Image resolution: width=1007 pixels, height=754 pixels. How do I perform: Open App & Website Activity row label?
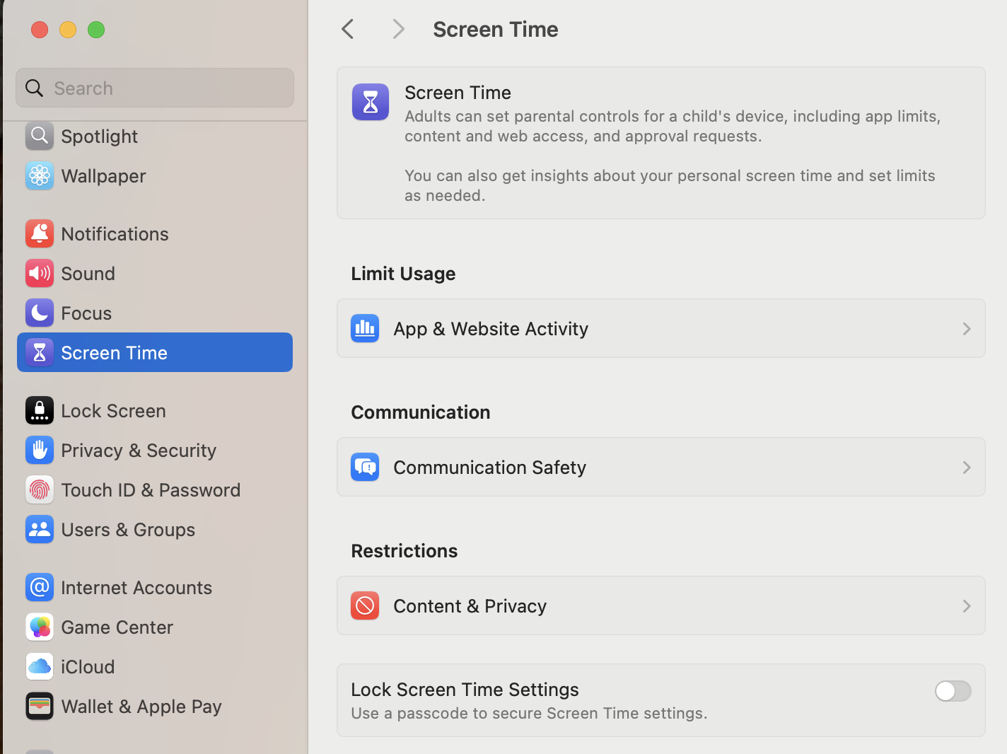[x=491, y=328]
